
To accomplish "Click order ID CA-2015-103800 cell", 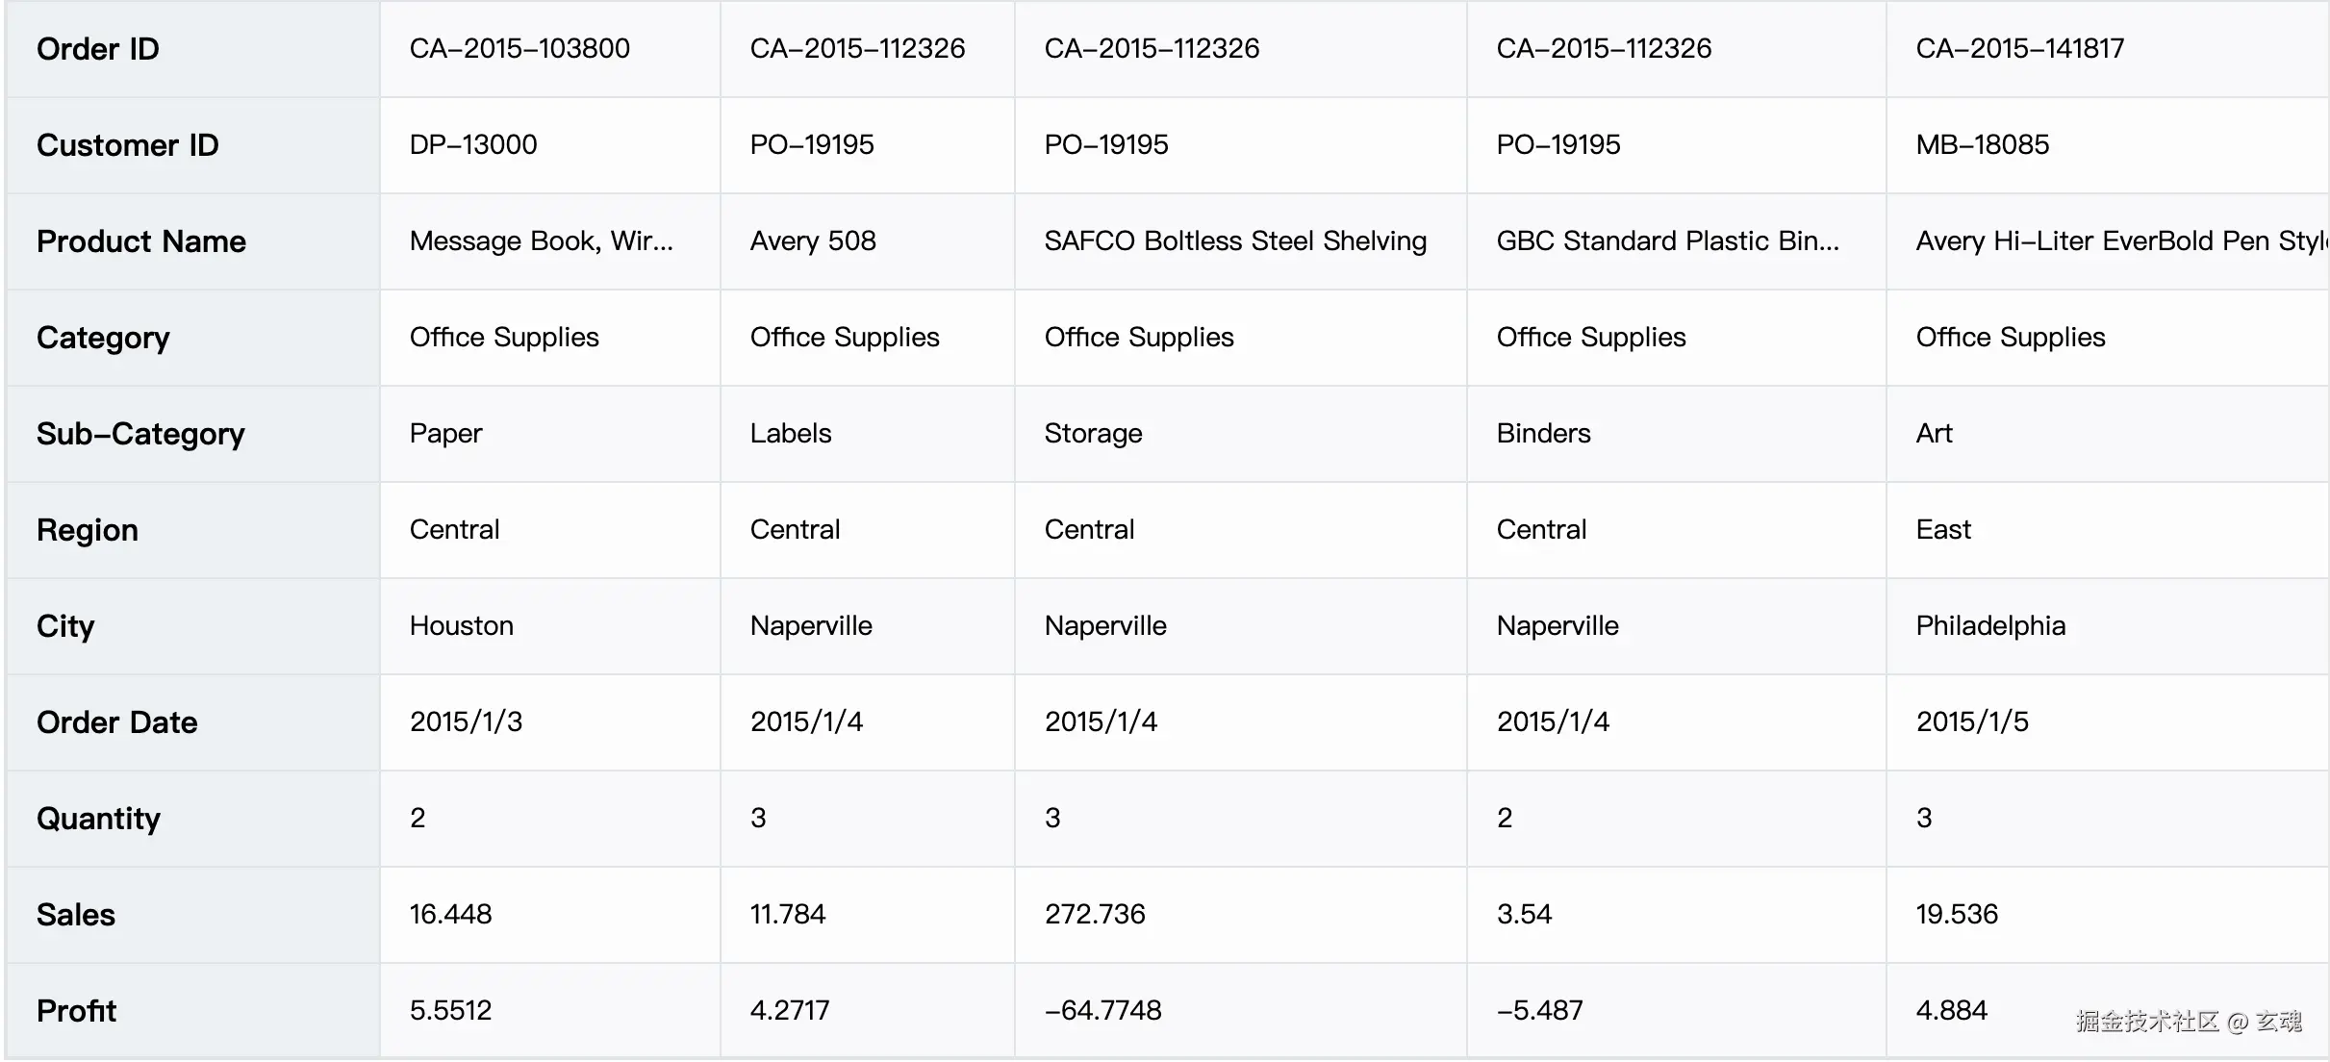I will click(x=519, y=49).
